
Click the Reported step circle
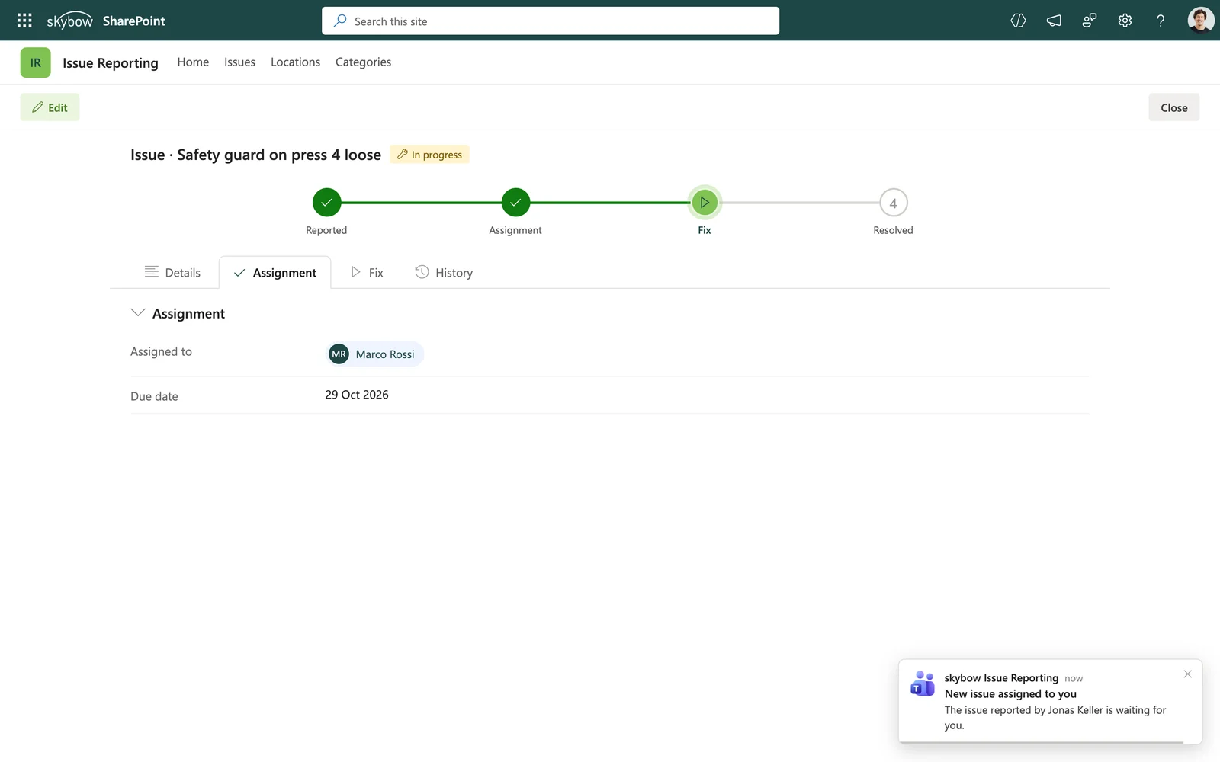click(326, 203)
